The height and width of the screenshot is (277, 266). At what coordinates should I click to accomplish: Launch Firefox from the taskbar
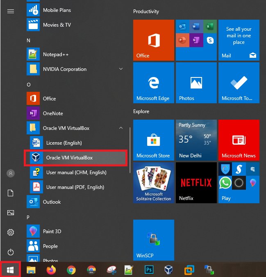pyautogui.click(x=51, y=270)
